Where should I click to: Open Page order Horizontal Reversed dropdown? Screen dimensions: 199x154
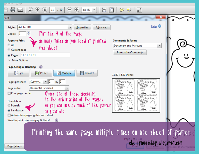(x=49, y=88)
